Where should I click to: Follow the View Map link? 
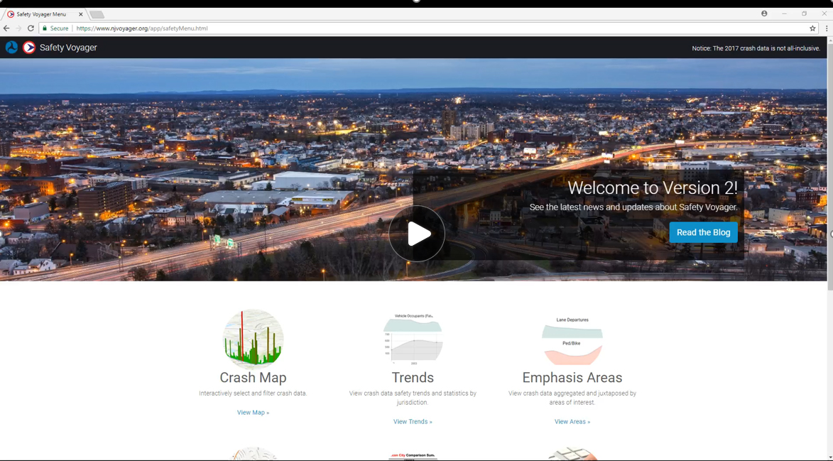click(x=253, y=412)
